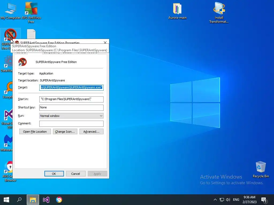Open the volume speaker tray icon

pos(228,200)
